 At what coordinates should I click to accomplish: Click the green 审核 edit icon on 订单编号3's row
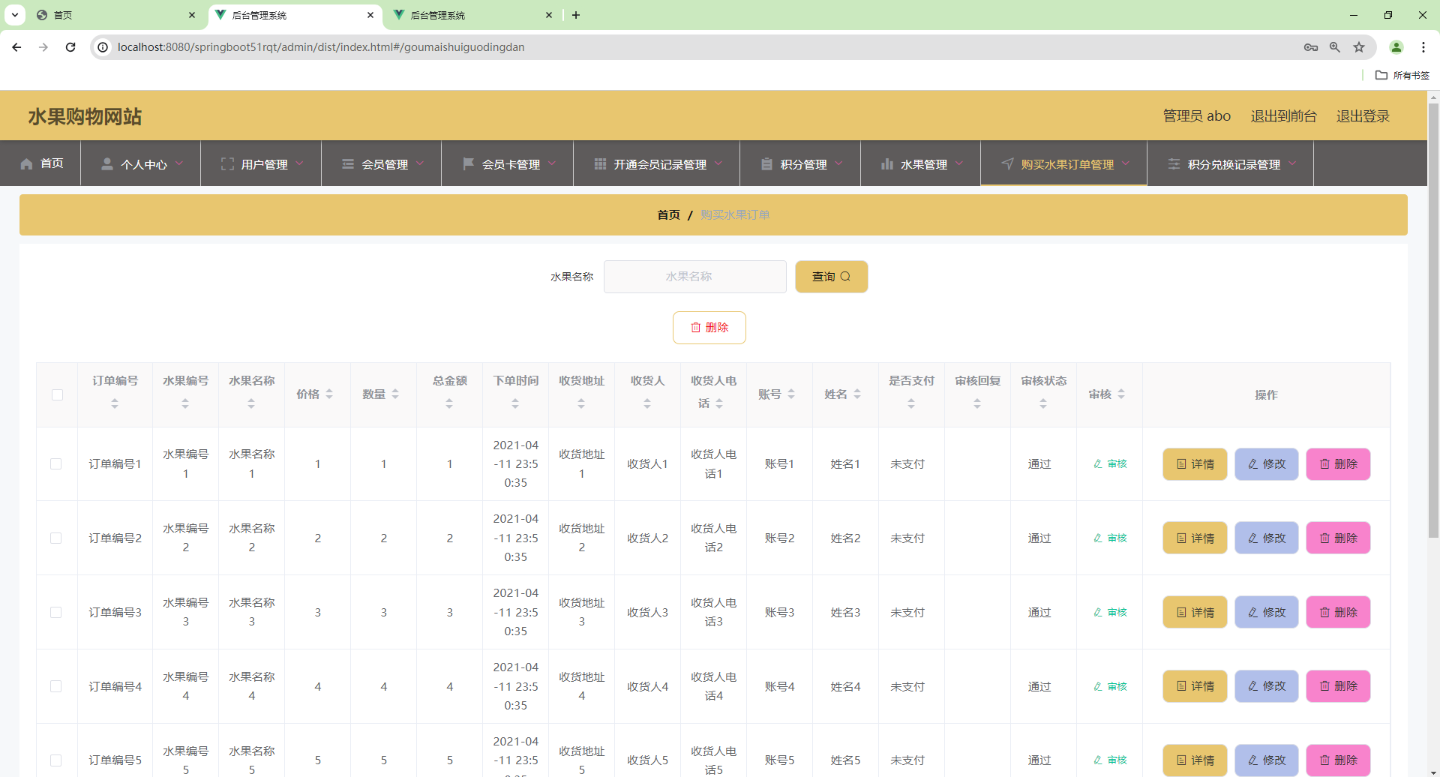click(x=1099, y=612)
